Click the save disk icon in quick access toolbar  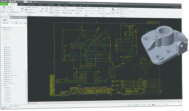pos(15,2)
